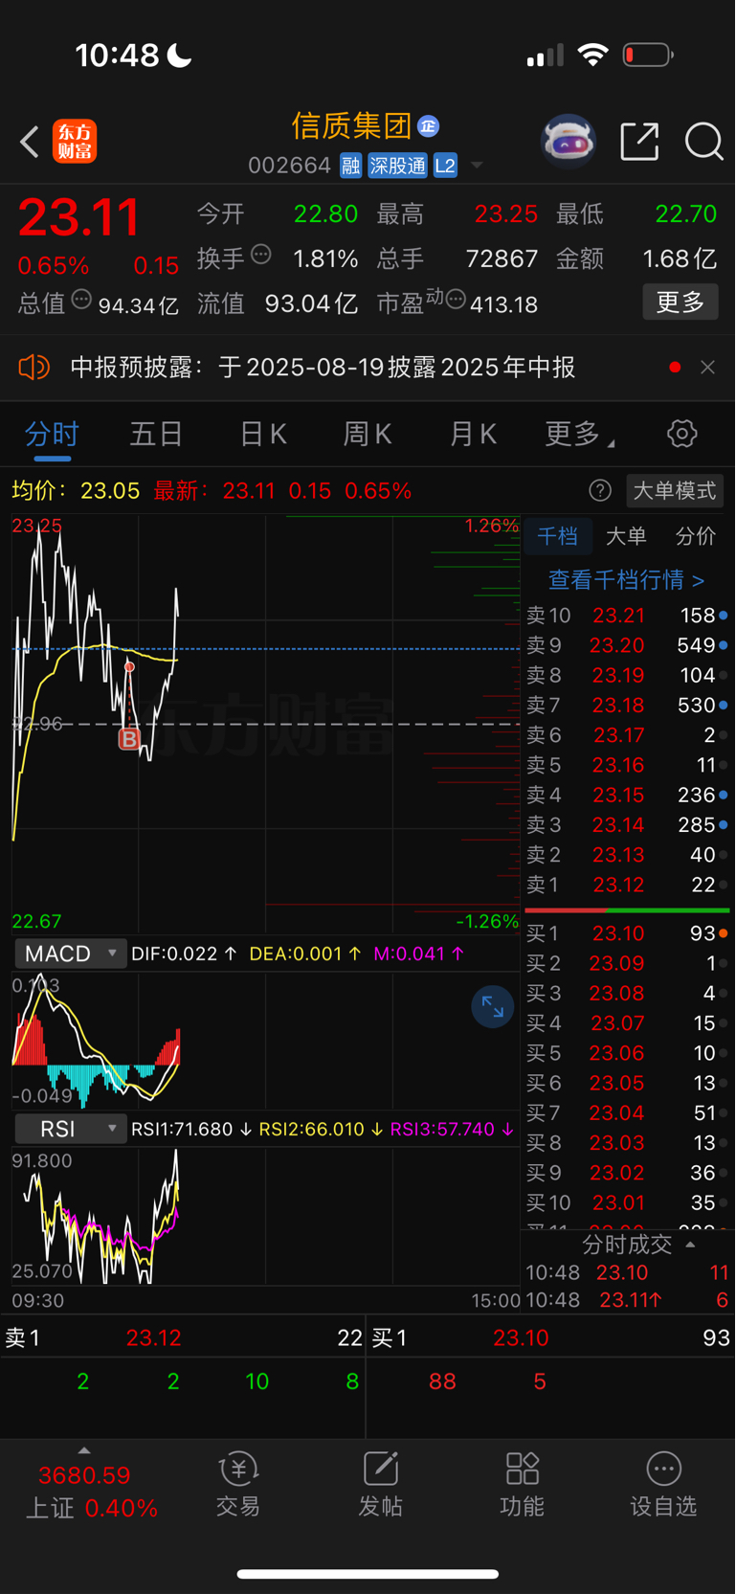
Task: Switch to 周K tab
Action: [x=368, y=434]
